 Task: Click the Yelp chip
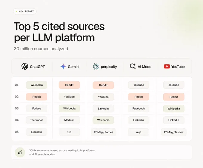pyautogui.click(x=138, y=132)
